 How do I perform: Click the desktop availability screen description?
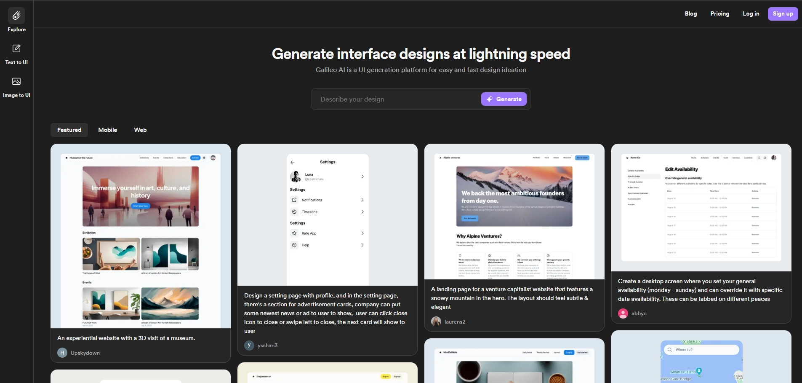(x=700, y=290)
